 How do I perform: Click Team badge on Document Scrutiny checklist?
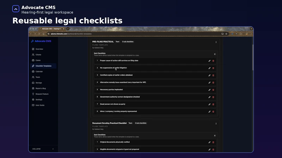pos(130,123)
